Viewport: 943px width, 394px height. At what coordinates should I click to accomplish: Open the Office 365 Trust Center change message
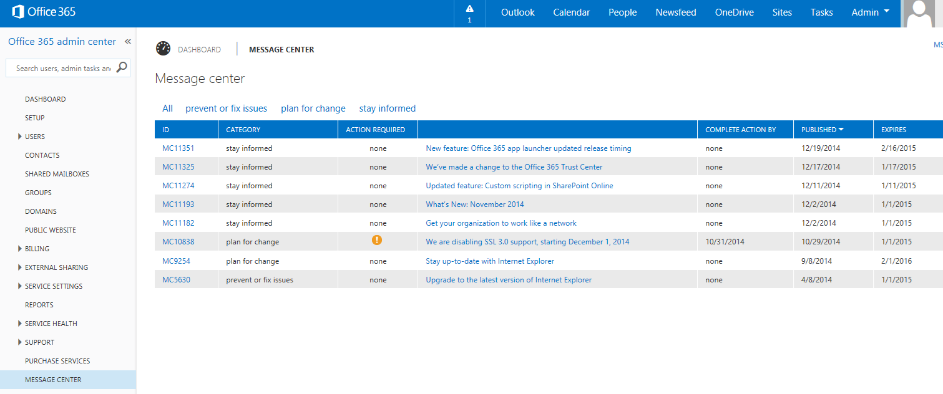coord(514,167)
